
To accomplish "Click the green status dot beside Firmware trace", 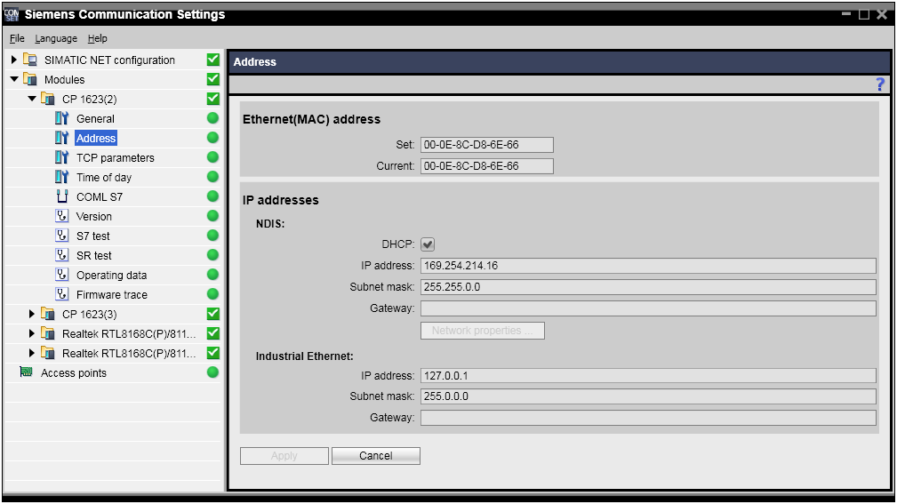I will tap(212, 294).
